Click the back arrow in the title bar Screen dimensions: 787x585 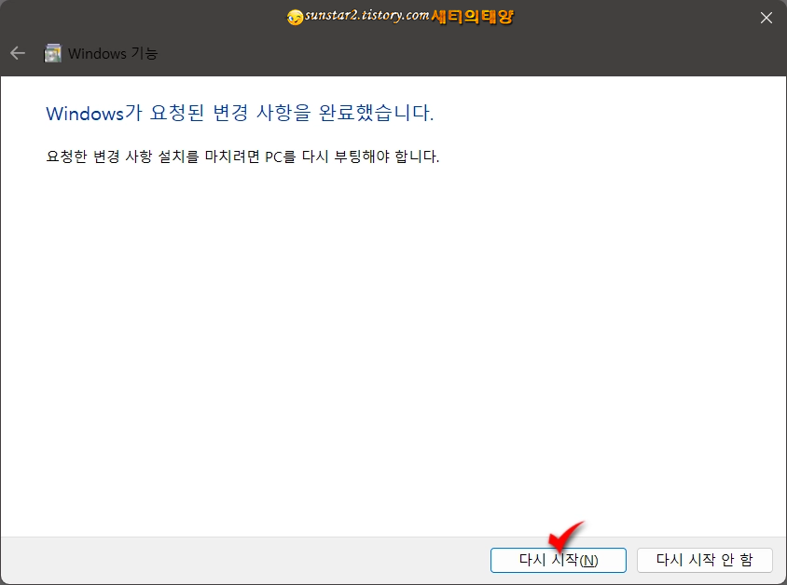click(x=18, y=53)
